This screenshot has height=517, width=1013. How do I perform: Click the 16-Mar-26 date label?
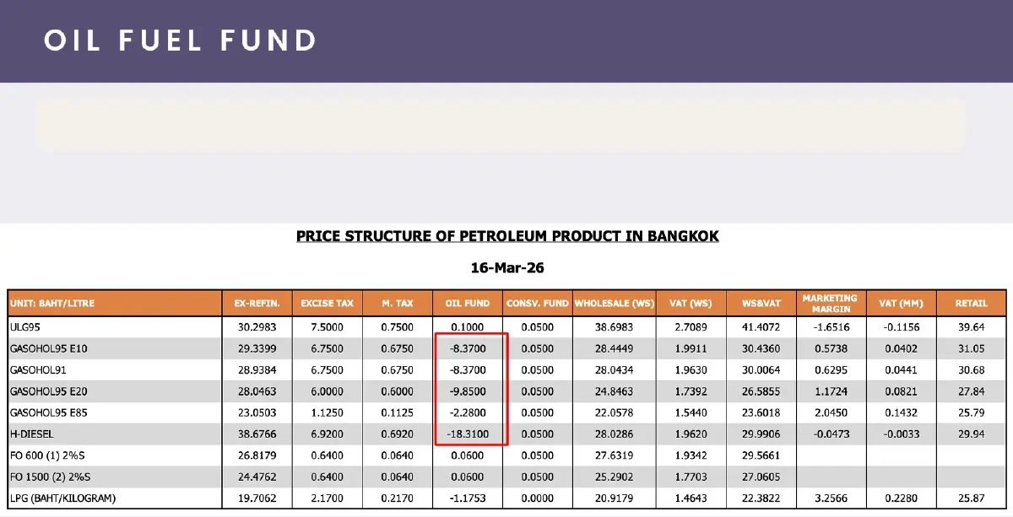[x=506, y=268]
